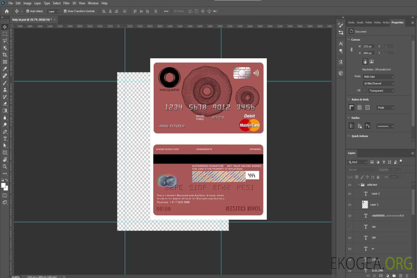417x278 pixels.
Task: Select the Horizontal Type tool
Action: [x=5, y=139]
